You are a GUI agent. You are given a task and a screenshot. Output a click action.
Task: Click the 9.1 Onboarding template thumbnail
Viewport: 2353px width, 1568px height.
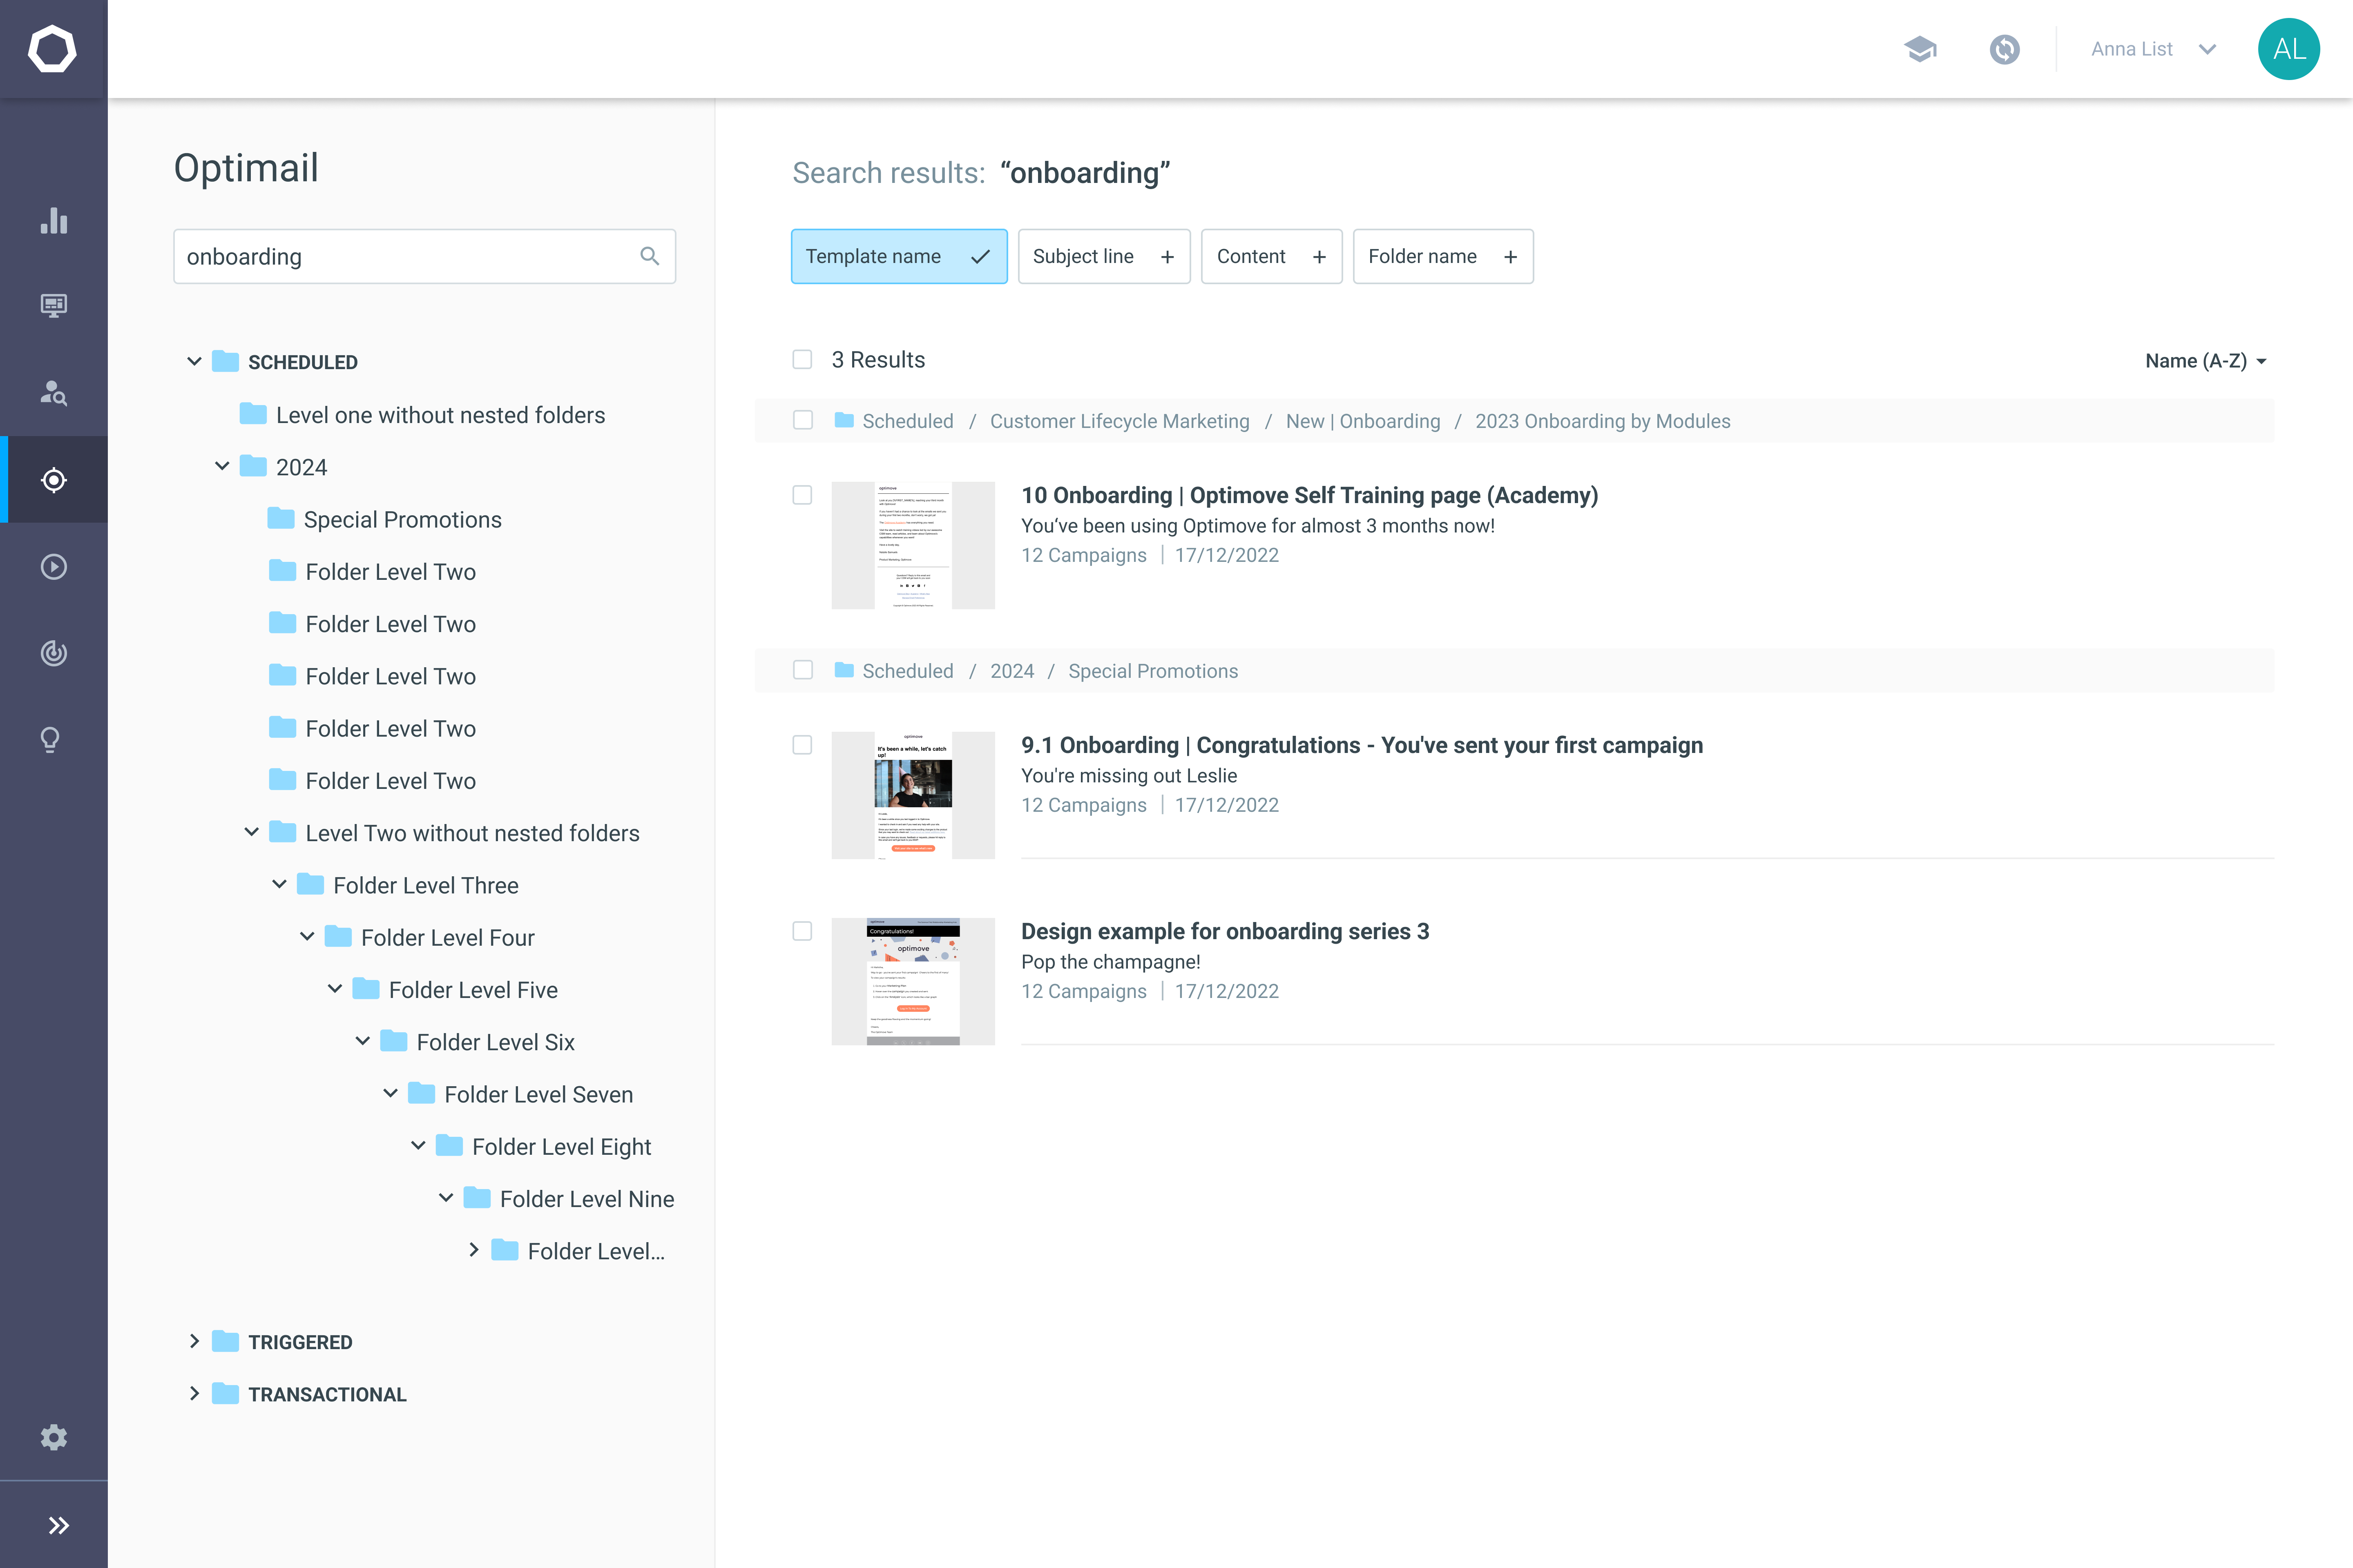pos(913,795)
